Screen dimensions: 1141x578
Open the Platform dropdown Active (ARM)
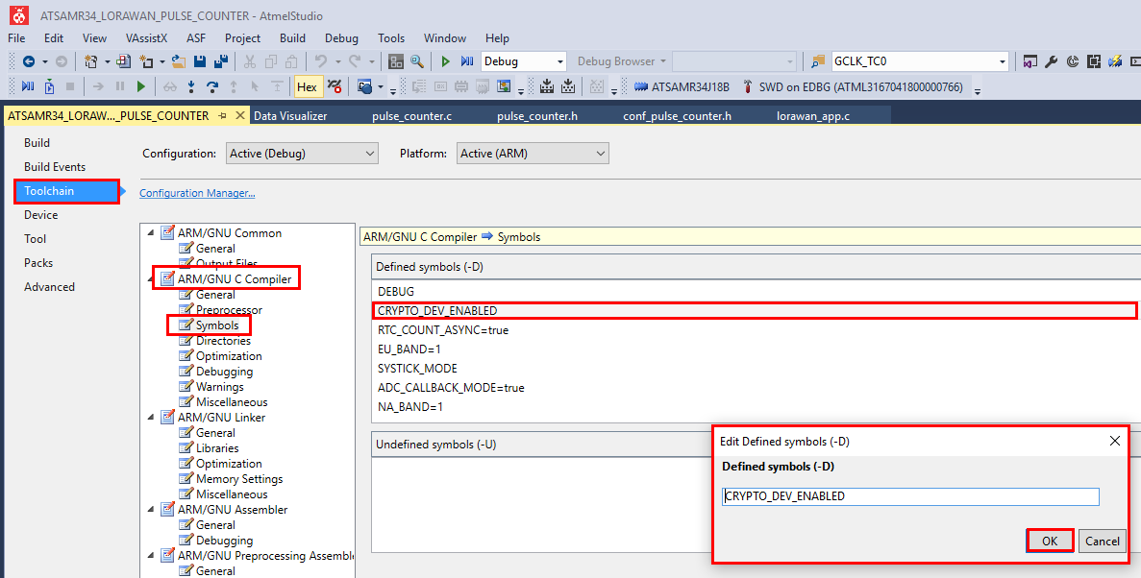click(x=533, y=154)
